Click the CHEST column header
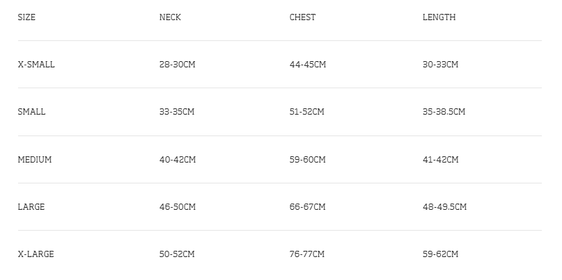Screen dimensions: 562x280 tap(302, 17)
